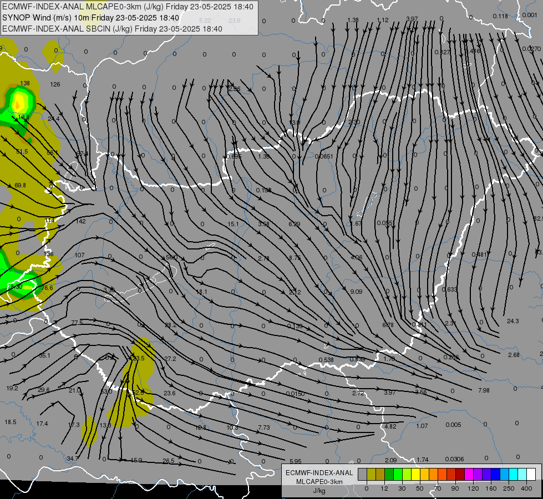The height and width of the screenshot is (499, 543).
Task: Click the map value 24.3
Action: [x=513, y=321]
